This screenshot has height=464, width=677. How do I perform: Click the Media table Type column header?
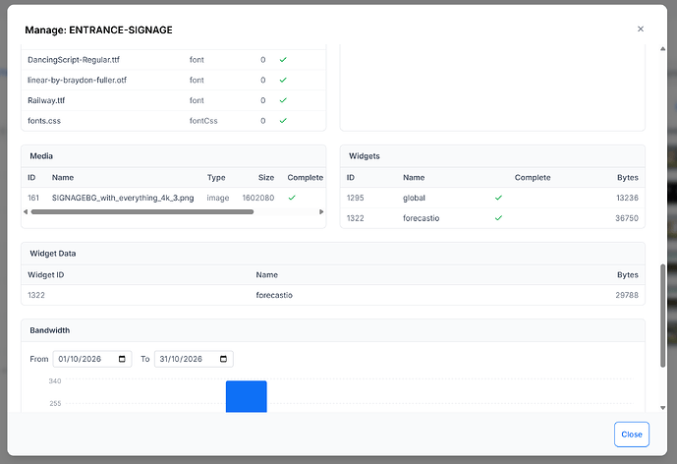pos(216,177)
